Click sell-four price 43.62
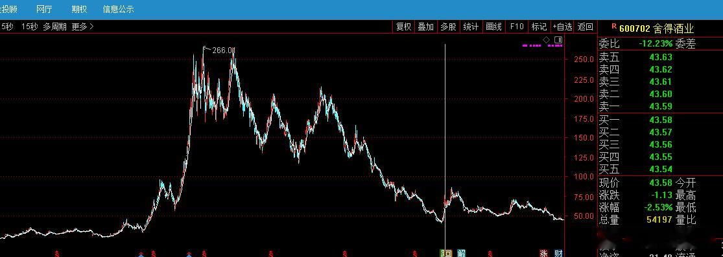Screen dimensions: 723x257 pyautogui.click(x=661, y=69)
